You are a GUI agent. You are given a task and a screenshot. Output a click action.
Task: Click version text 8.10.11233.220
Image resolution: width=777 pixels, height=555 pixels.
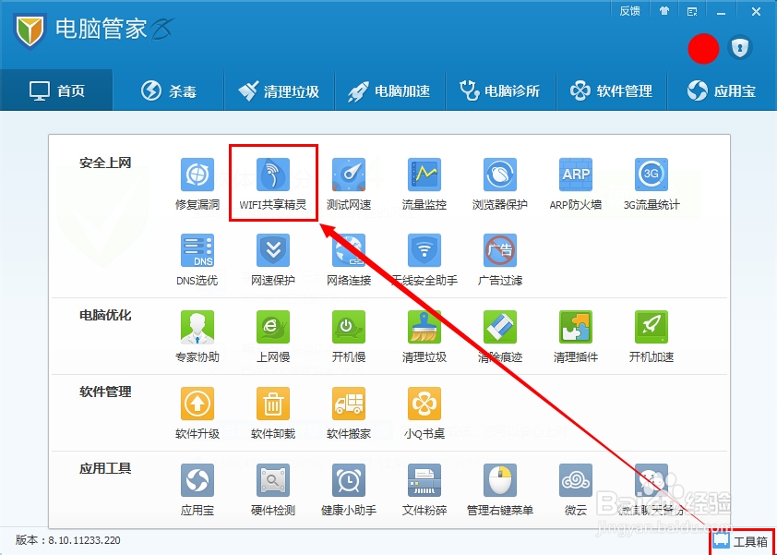(x=84, y=540)
